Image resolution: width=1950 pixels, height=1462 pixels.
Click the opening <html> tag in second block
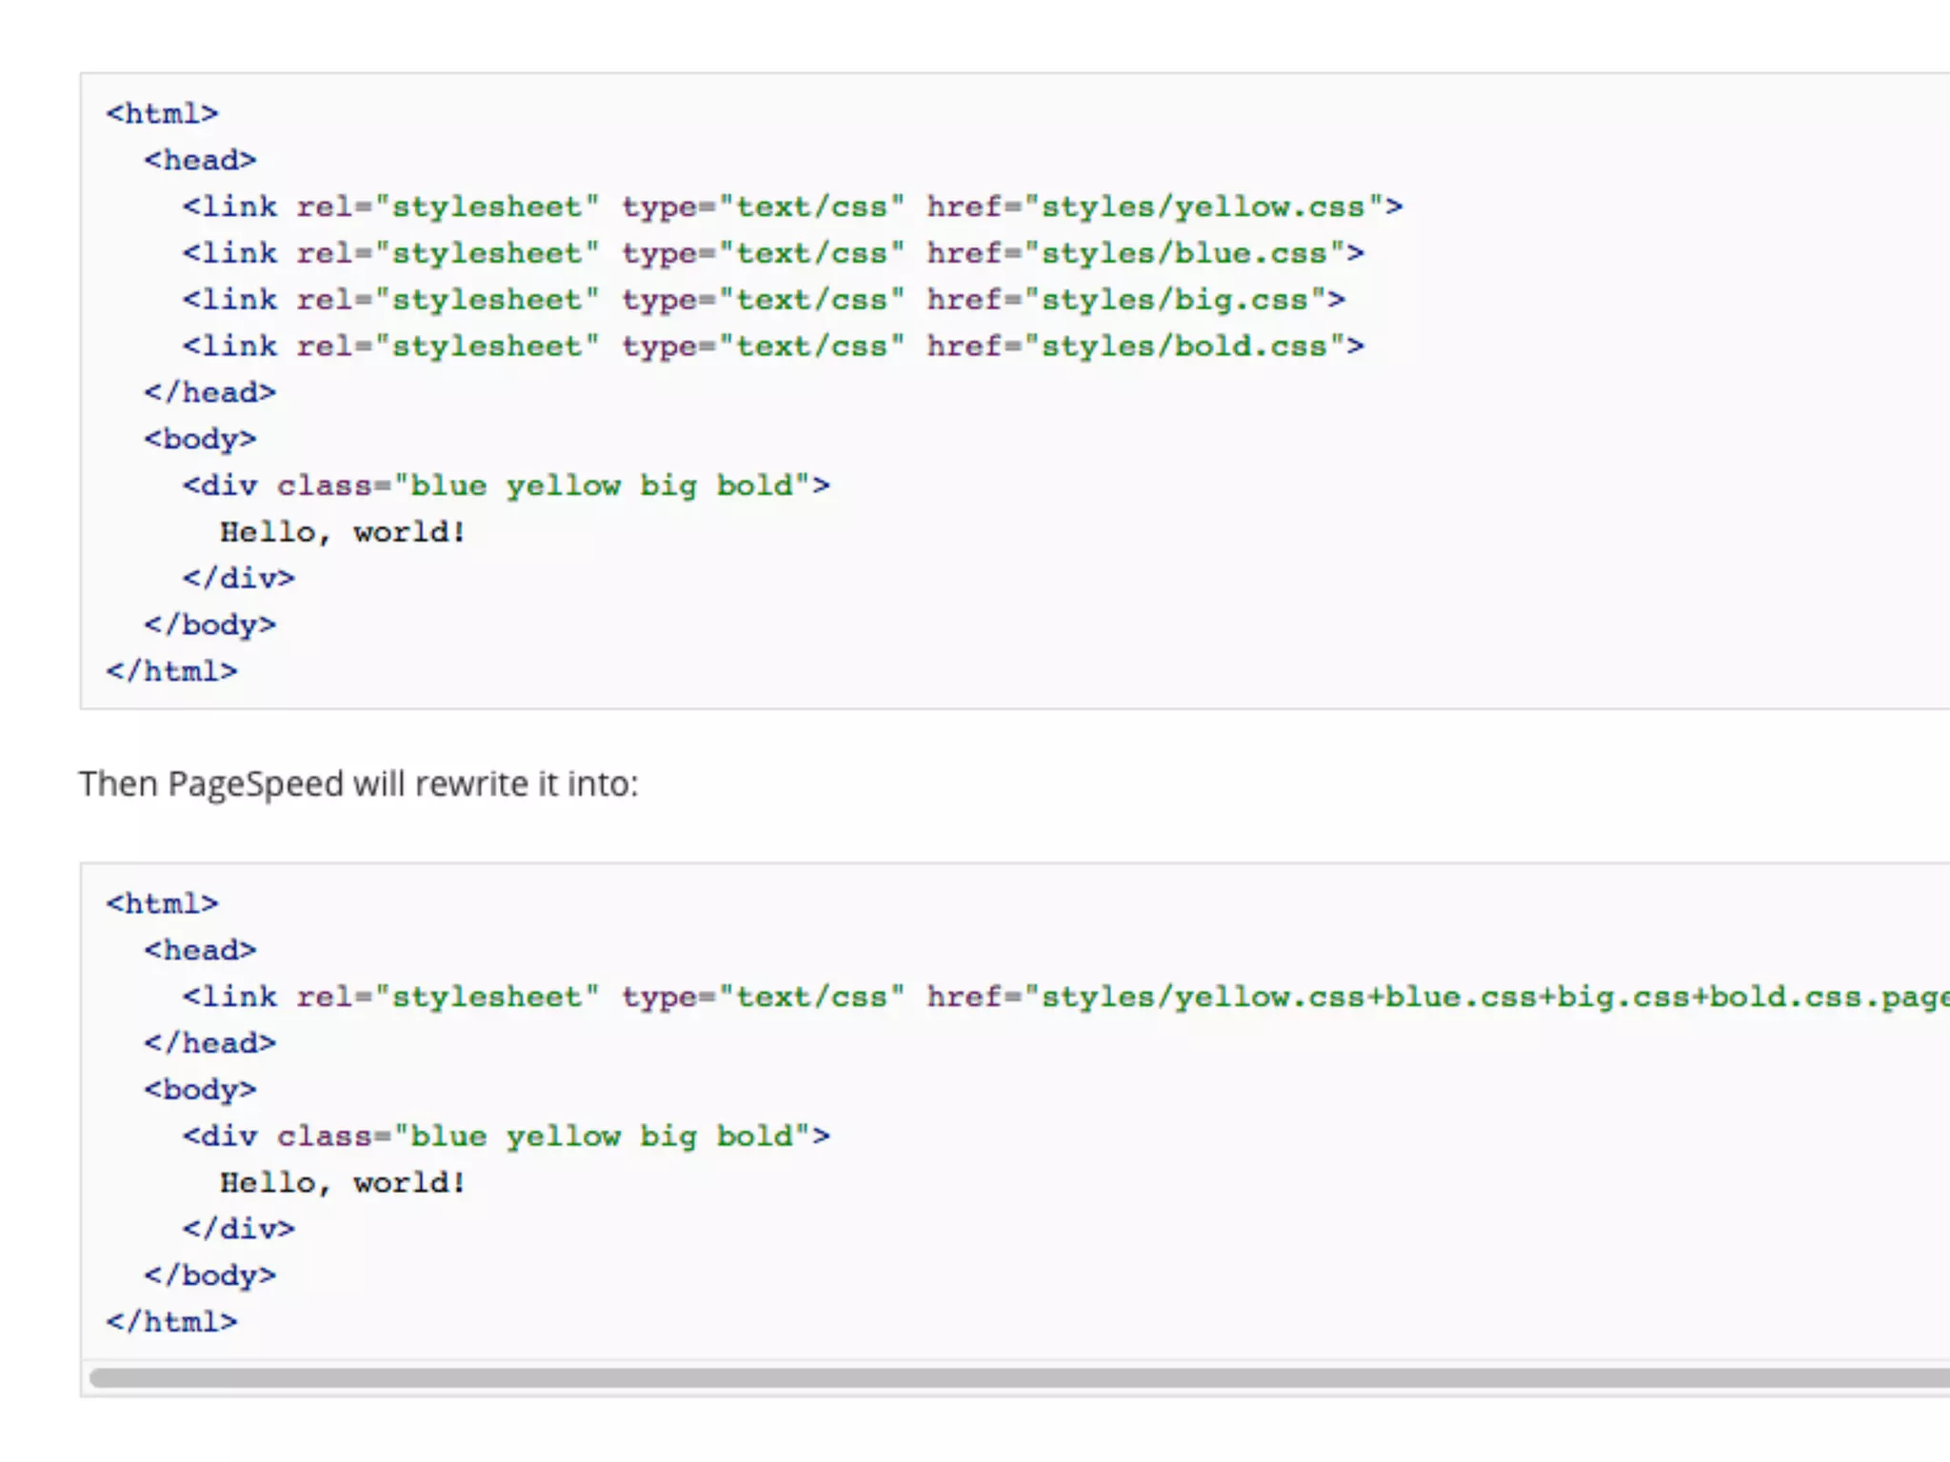coord(163,903)
